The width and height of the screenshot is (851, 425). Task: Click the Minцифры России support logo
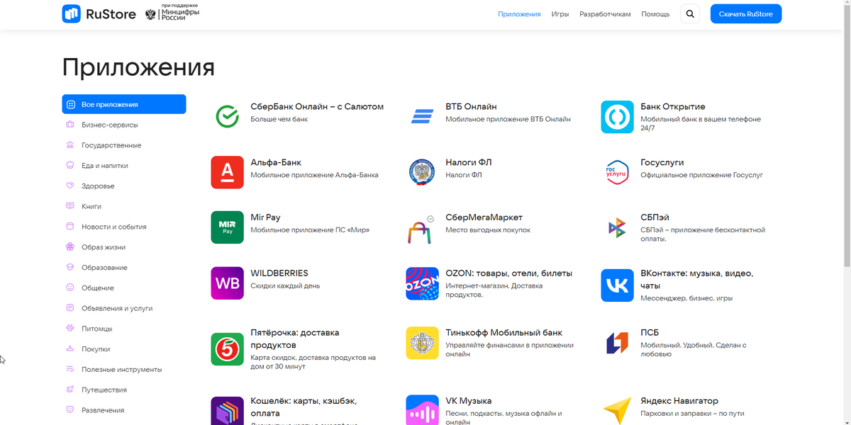pos(172,13)
